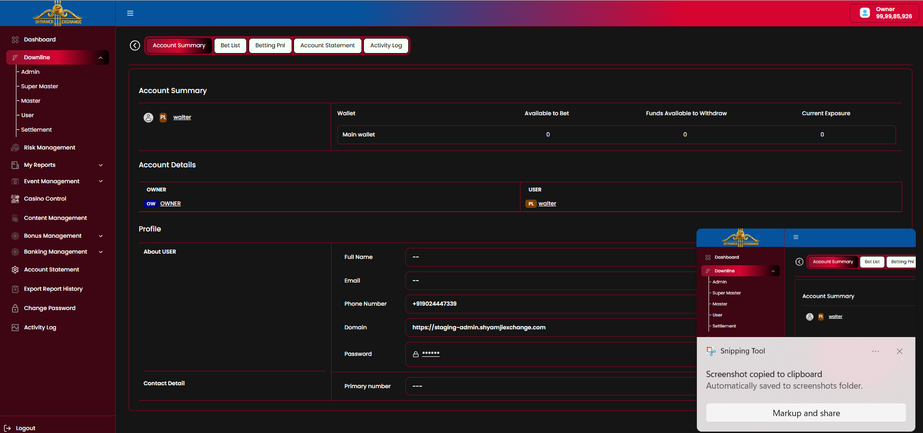Expand the Banking Management chevron

point(101,252)
